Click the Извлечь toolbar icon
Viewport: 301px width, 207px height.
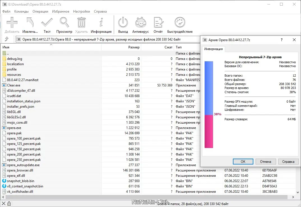point(30,23)
